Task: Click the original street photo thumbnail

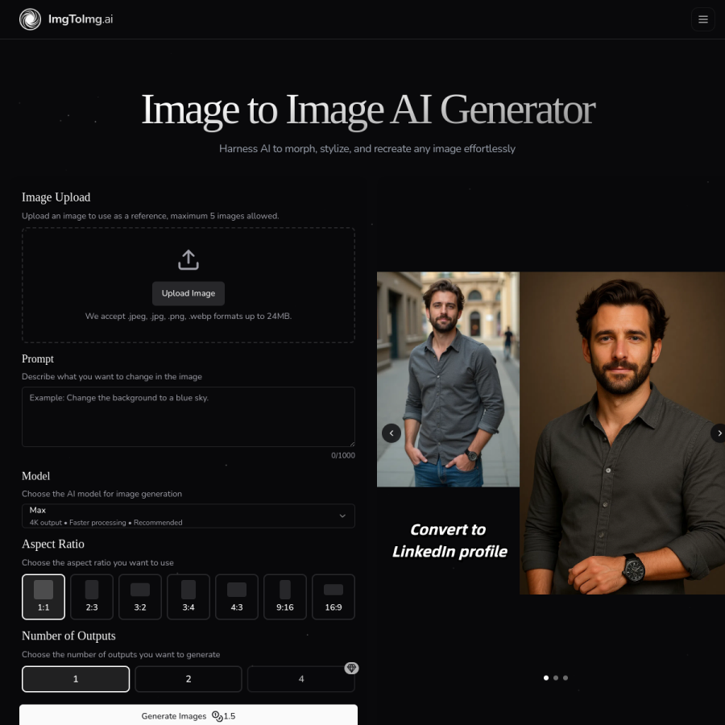Action: (448, 379)
